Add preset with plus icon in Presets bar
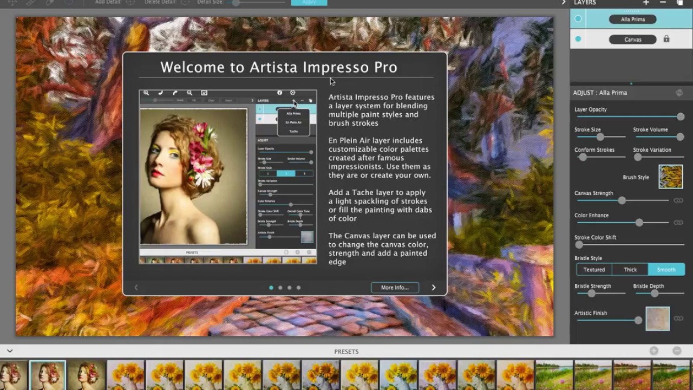Viewport: 693px width, 390px height. (x=654, y=351)
